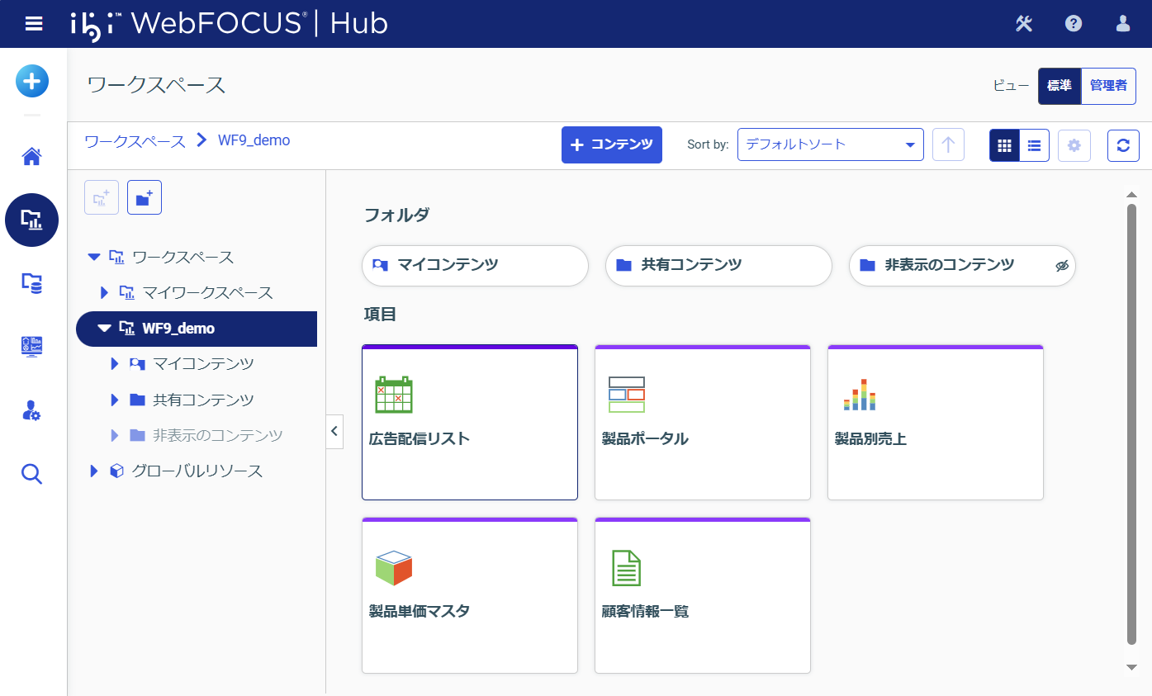Go to Home via sidebar house icon
The width and height of the screenshot is (1152, 696).
(x=32, y=156)
